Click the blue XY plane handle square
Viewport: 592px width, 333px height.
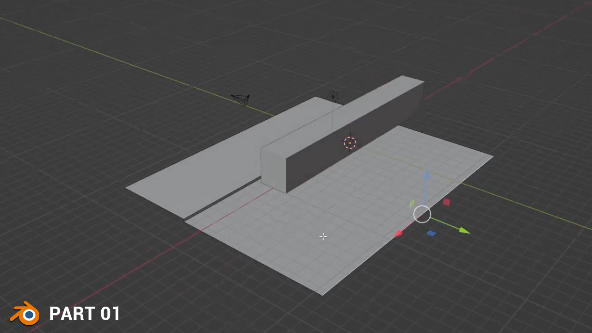(x=431, y=233)
